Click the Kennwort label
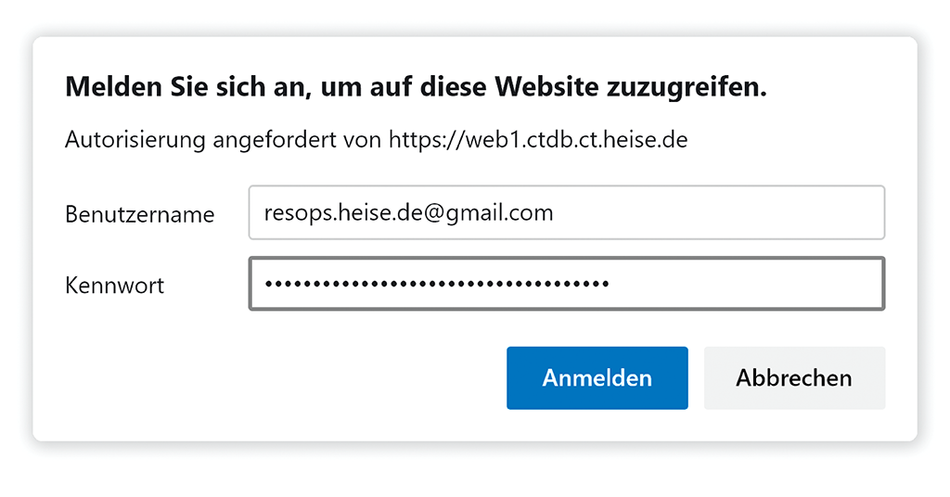Screen dimensions: 950x497 click(114, 286)
